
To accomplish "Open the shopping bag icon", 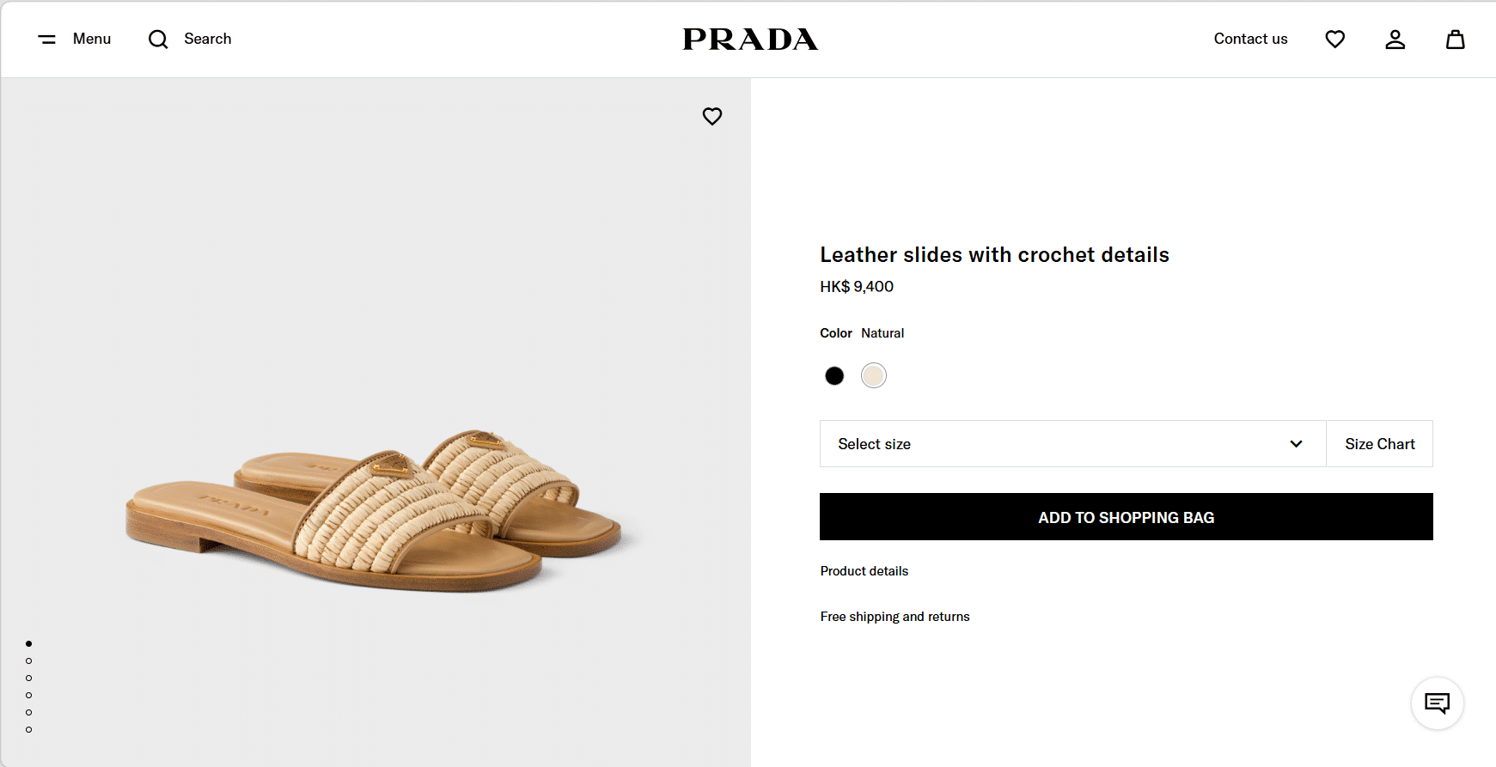I will (1455, 40).
